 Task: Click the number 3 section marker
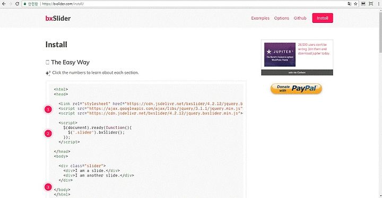(48, 187)
